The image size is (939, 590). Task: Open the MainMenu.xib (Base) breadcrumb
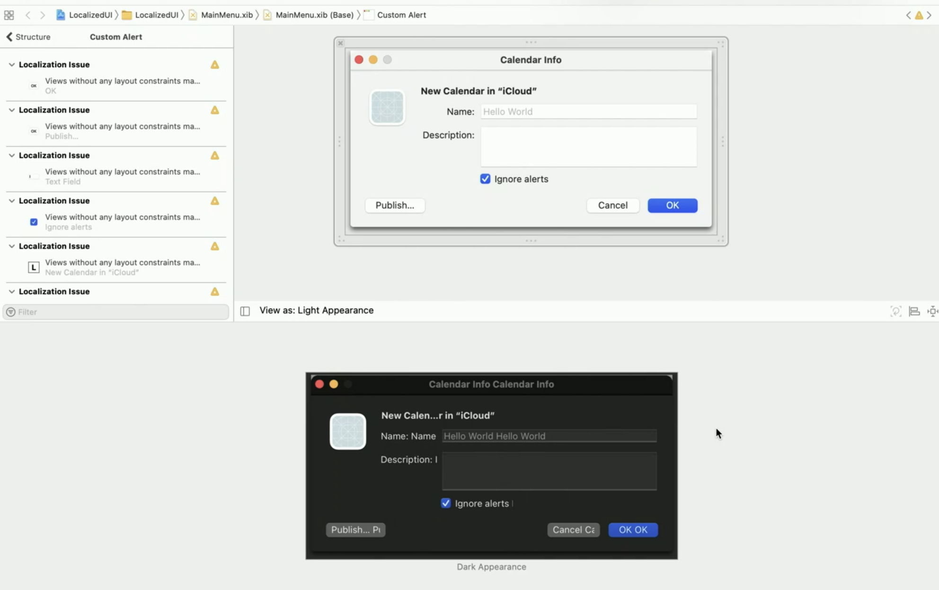pos(314,15)
